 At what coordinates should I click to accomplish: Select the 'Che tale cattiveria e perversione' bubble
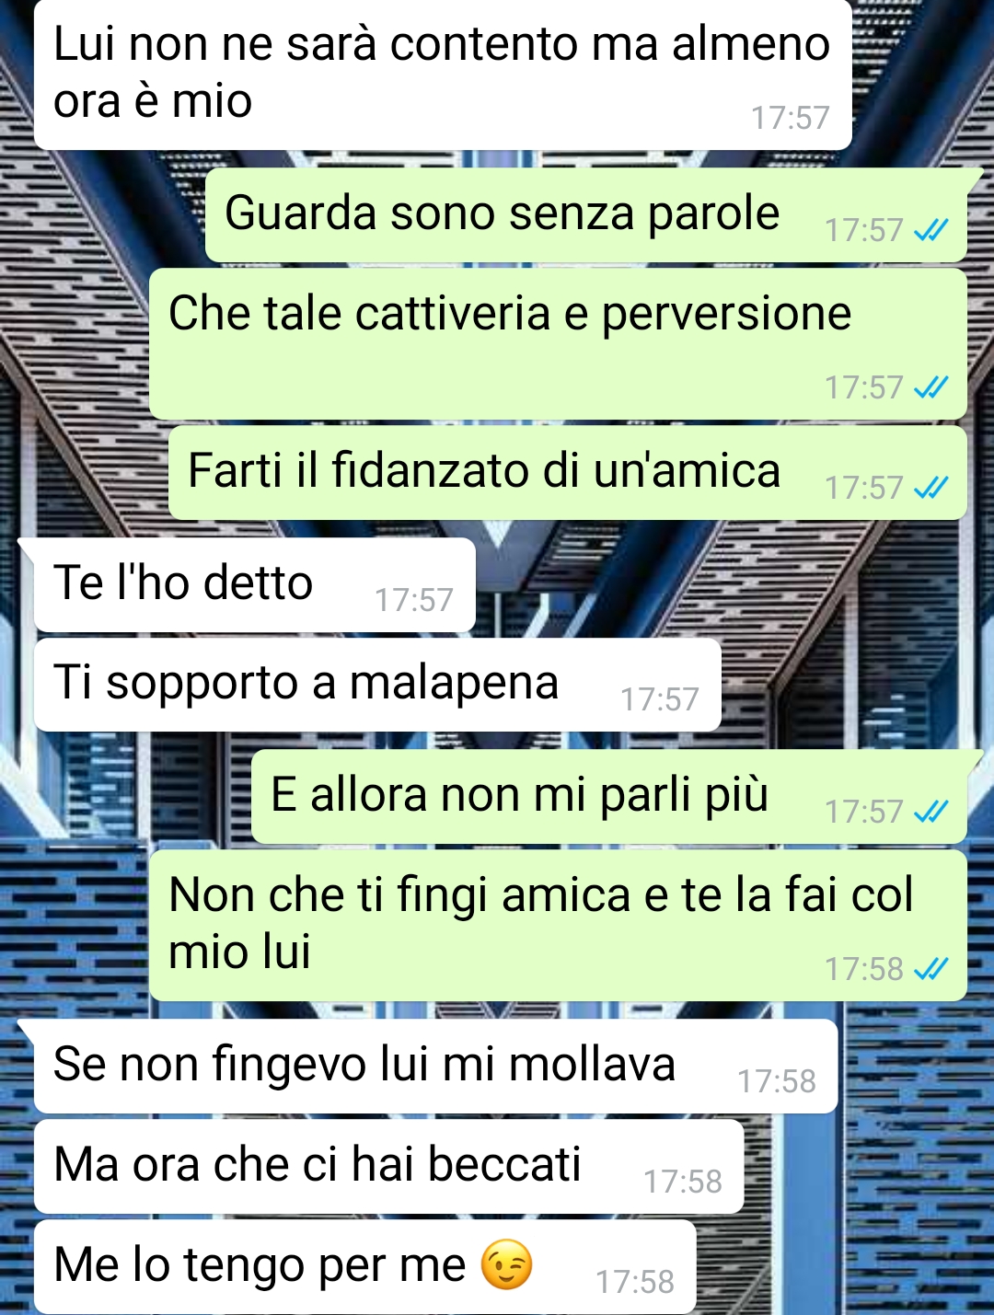click(558, 344)
